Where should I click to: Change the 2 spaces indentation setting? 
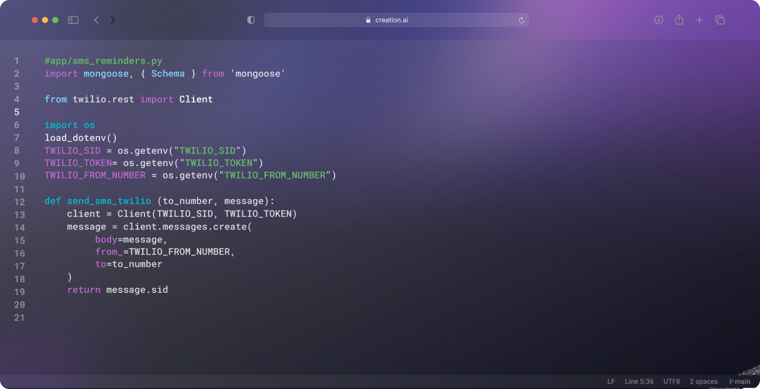pos(704,381)
